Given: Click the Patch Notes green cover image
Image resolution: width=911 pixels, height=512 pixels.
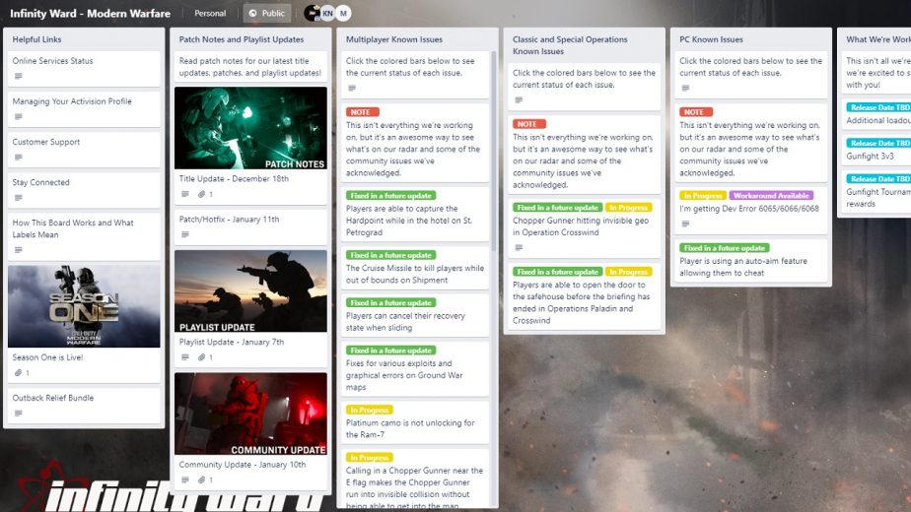Looking at the screenshot, I should point(250,128).
